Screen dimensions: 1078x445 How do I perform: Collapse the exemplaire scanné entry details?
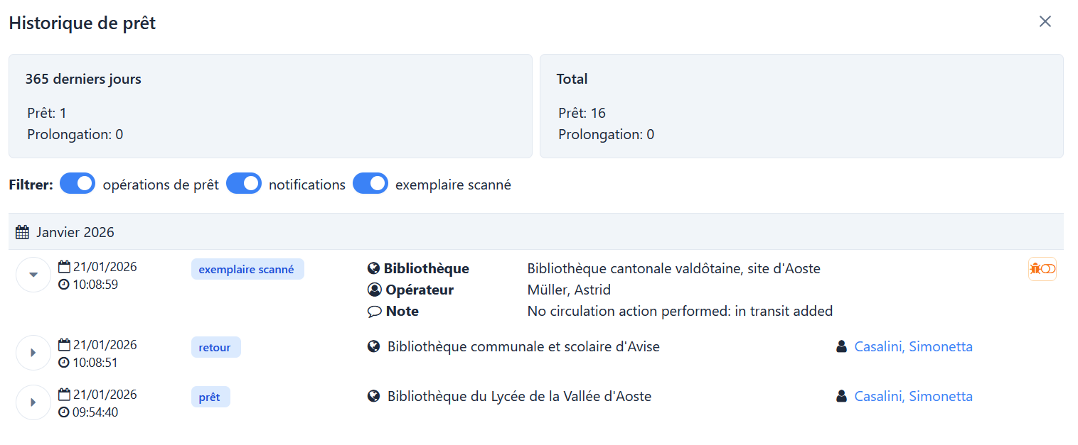click(x=33, y=275)
